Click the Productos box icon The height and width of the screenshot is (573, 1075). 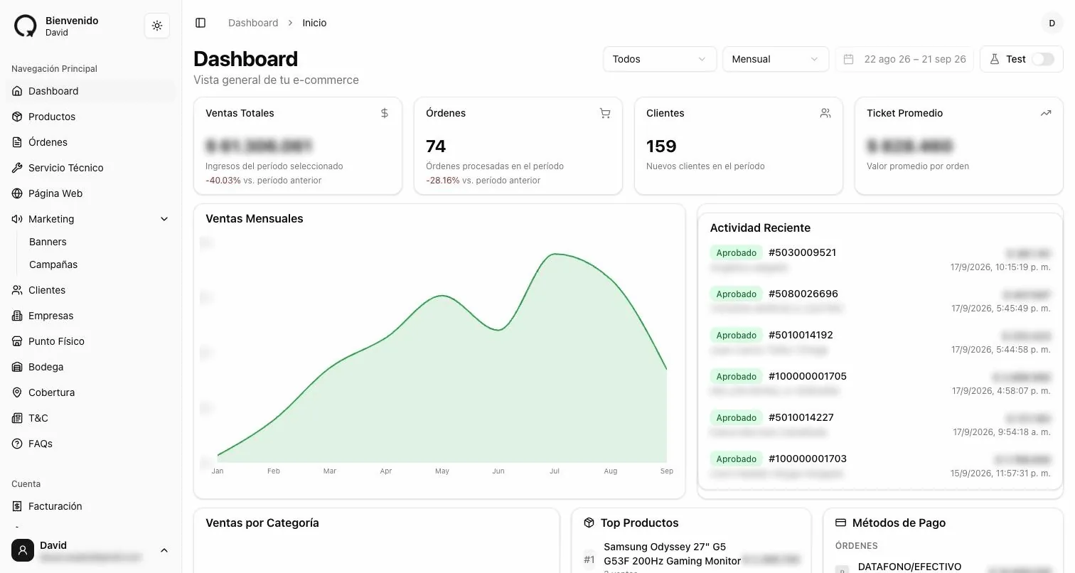click(17, 117)
